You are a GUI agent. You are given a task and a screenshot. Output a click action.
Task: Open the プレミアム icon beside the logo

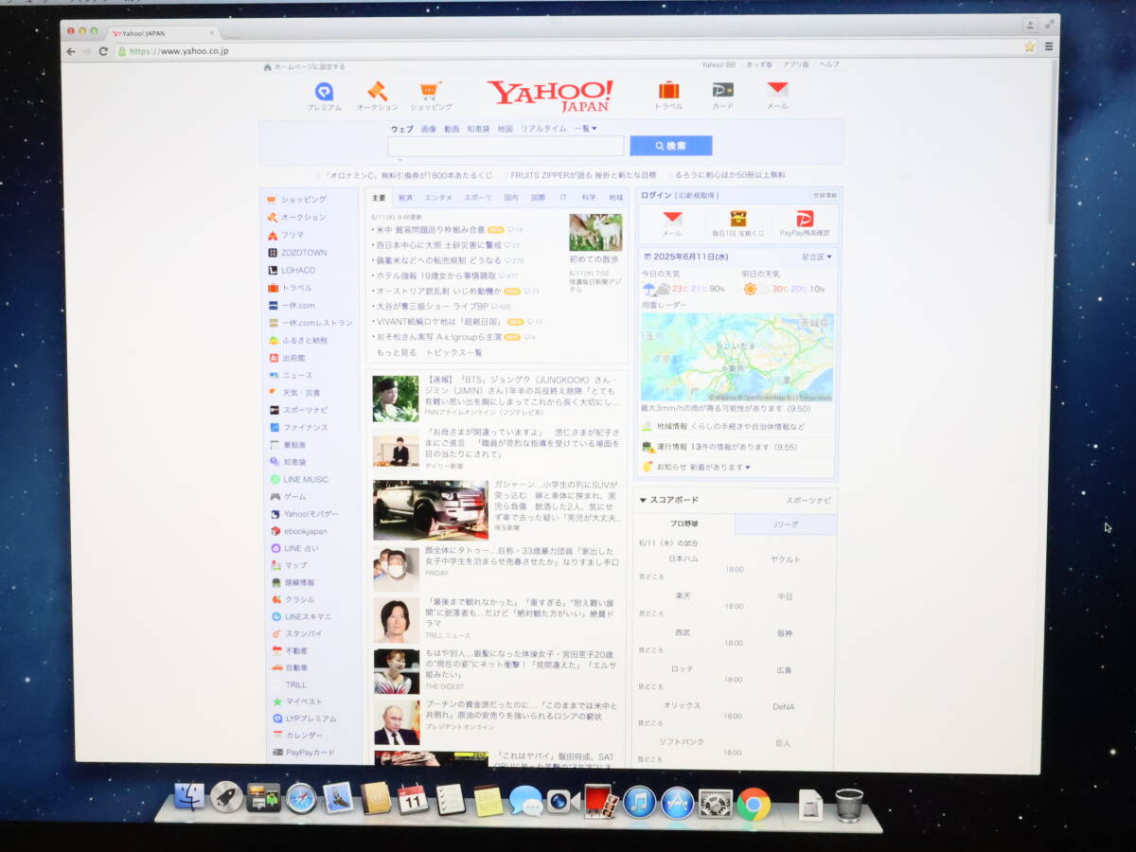(324, 92)
